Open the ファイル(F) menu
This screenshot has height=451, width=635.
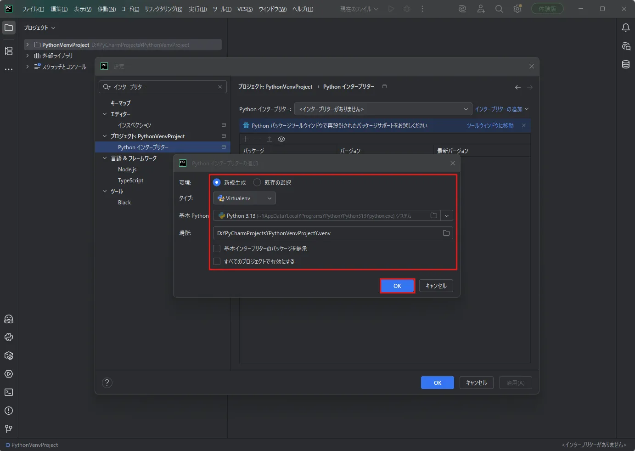coord(34,9)
